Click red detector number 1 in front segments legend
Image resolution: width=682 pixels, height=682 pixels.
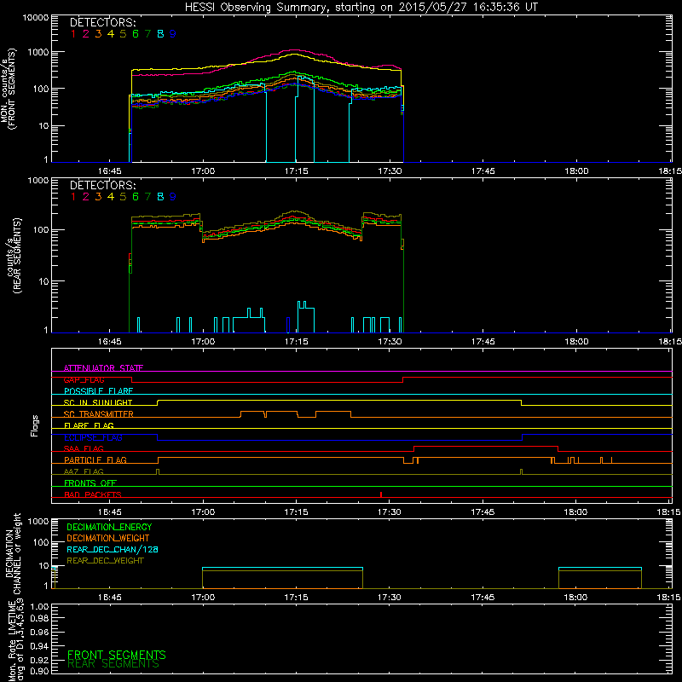(x=73, y=33)
